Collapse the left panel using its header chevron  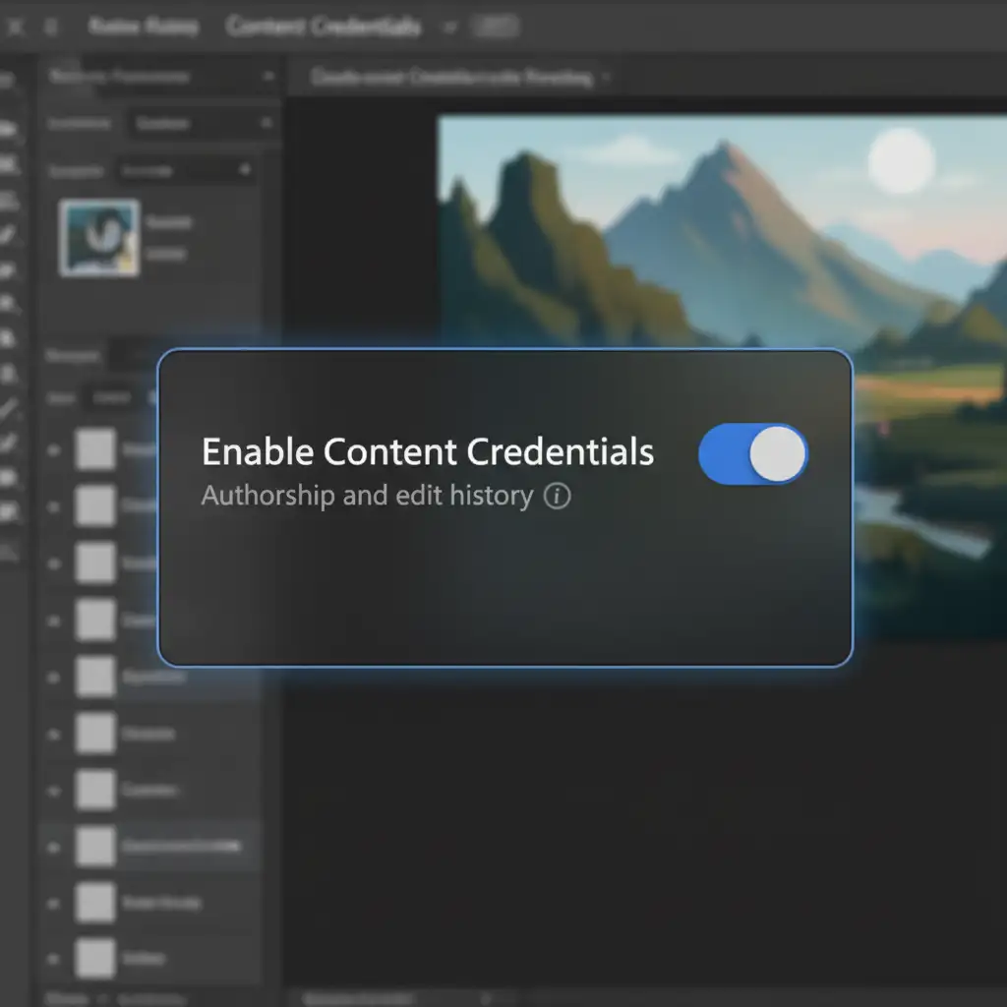tap(268, 77)
